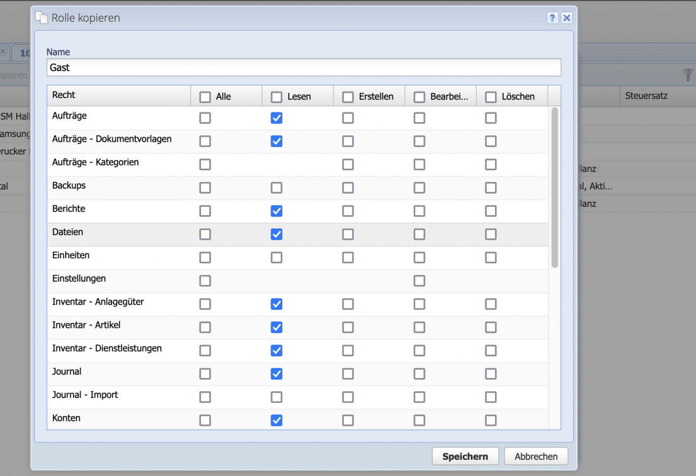The width and height of the screenshot is (696, 476).
Task: Enable Erstellen permission for Einheiten
Action: tap(348, 257)
